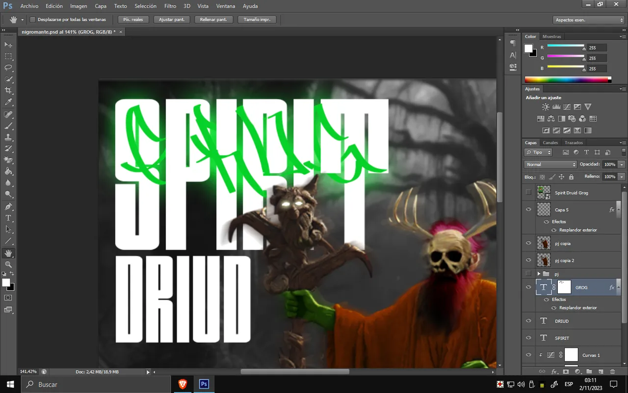Screen dimensions: 628x393
Task: Select the Blur tool
Action: pos(8,183)
